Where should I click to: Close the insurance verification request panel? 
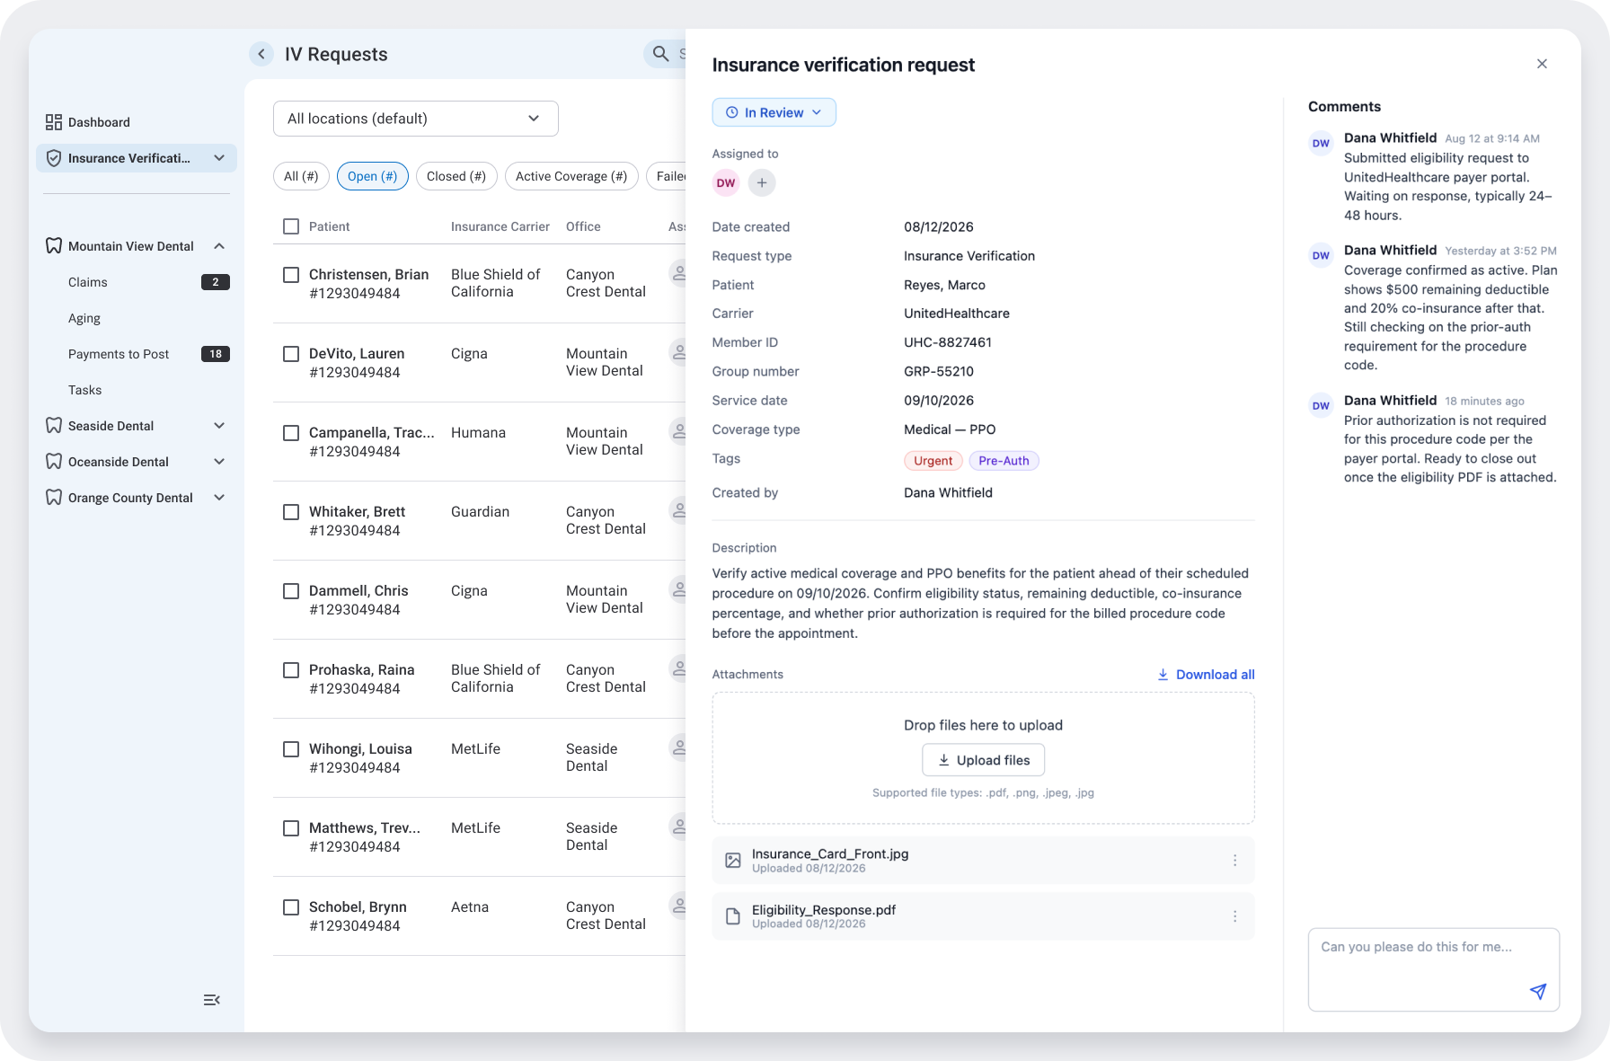1542,64
